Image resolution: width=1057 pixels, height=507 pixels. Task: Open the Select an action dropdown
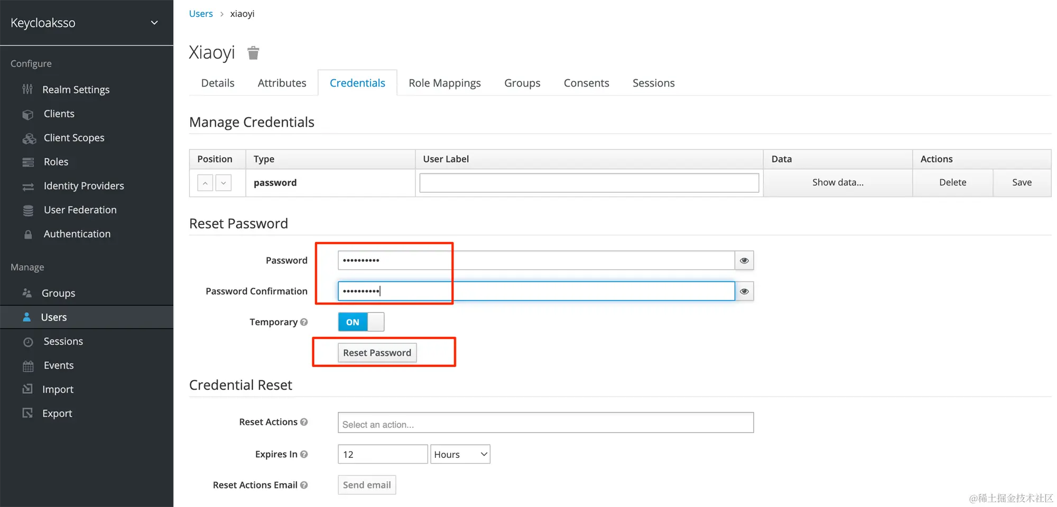click(x=545, y=423)
